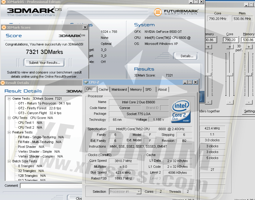The image size is (255, 200).
Task: Switch to the Mainboard tab in CPU-Z
Action: [119, 89]
